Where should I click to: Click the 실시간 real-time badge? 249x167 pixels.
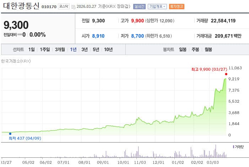coord(139,6)
